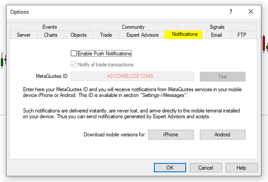Toggle Notify of trade transactions checkbox
Viewport: 268px width, 182px height.
point(73,65)
